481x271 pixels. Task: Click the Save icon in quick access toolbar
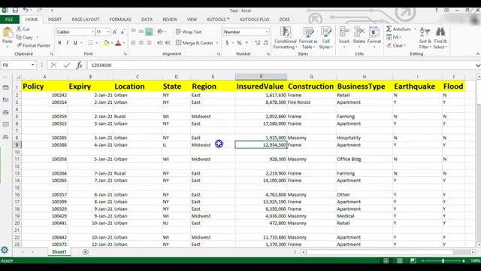tap(15, 10)
